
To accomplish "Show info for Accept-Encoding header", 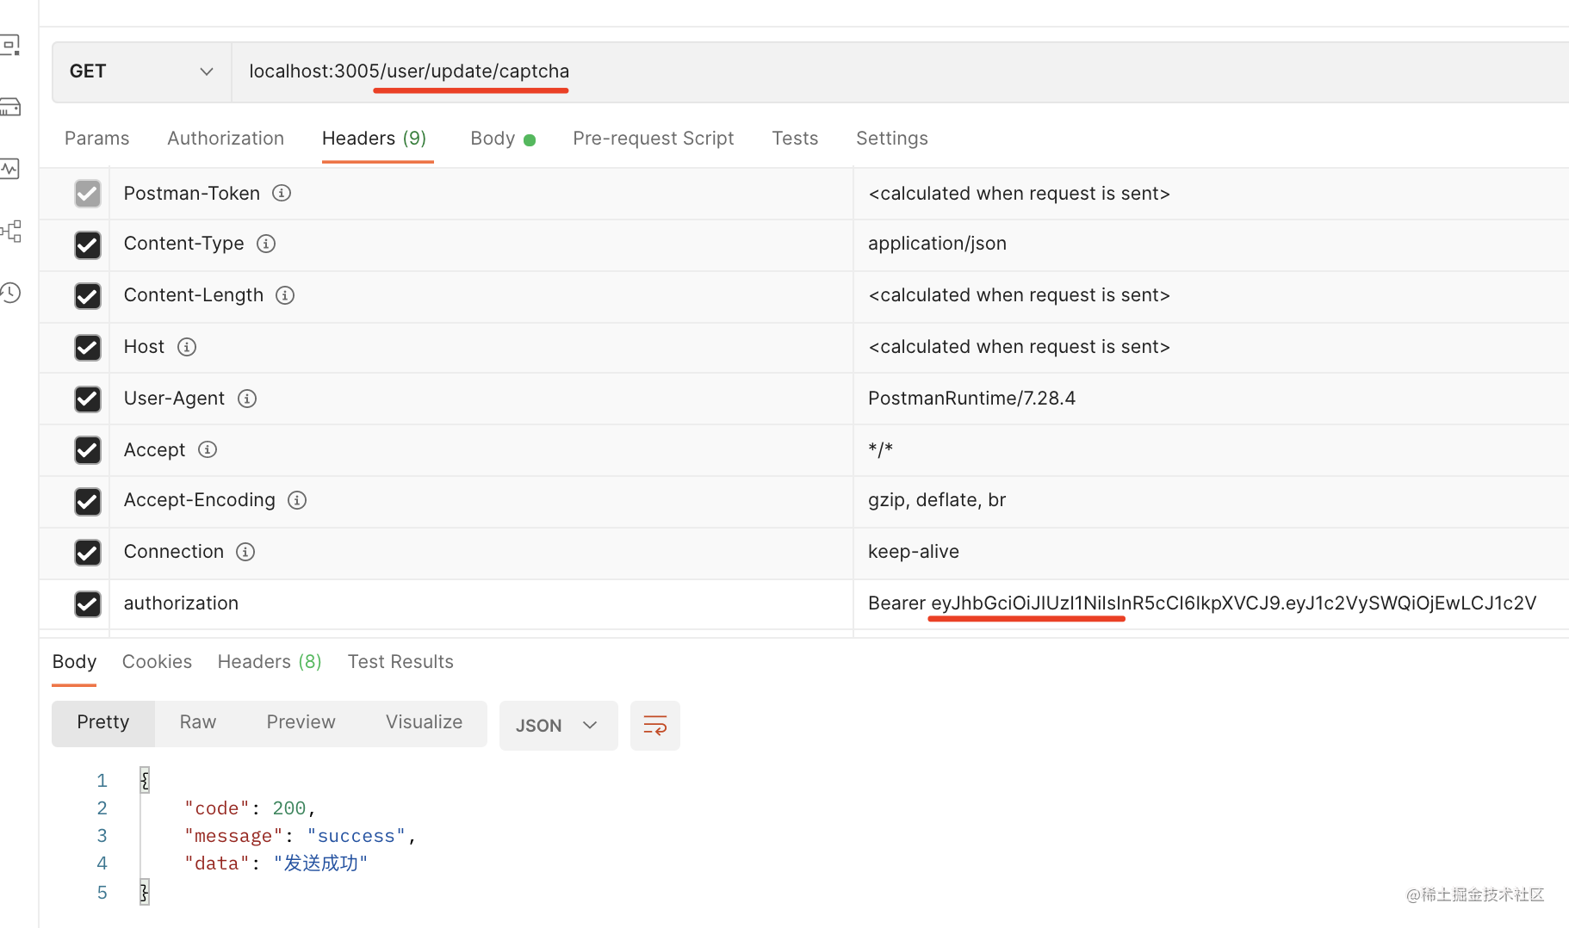I will tap(297, 500).
